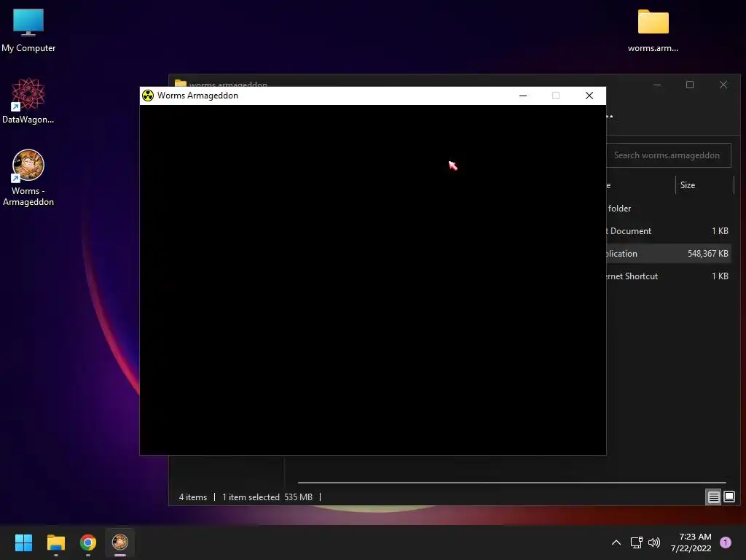746x560 pixels.
Task: Open Google Chrome from taskbar
Action: click(88, 542)
